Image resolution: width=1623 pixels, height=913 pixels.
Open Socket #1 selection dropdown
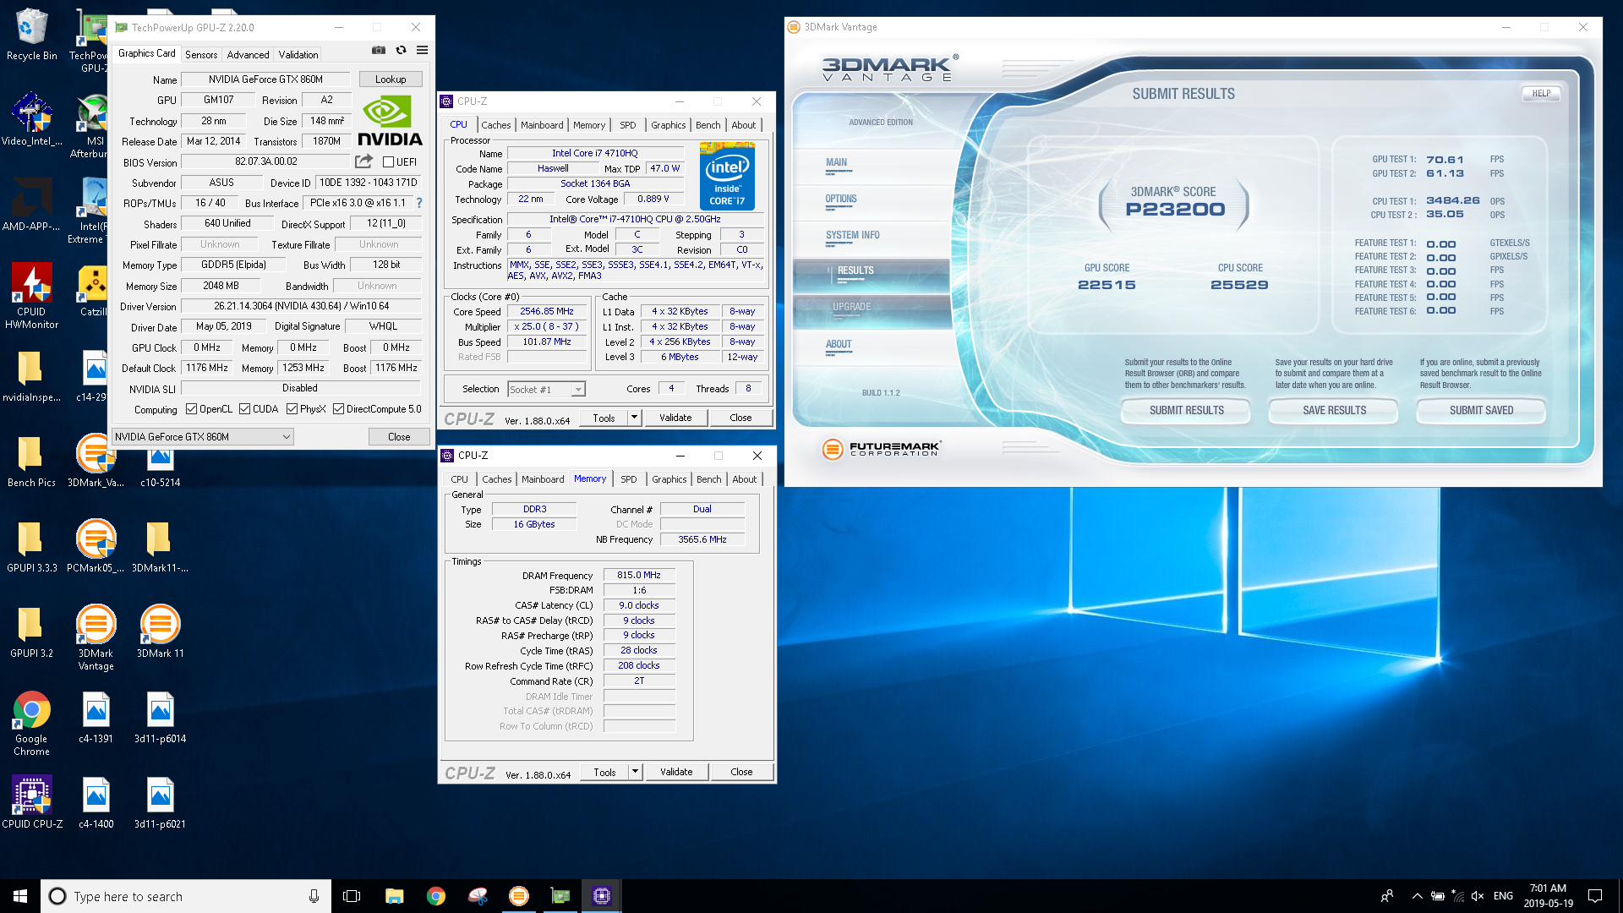[x=546, y=390]
